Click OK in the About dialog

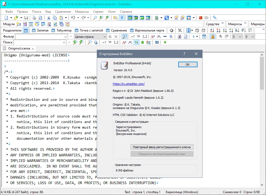(x=188, y=65)
